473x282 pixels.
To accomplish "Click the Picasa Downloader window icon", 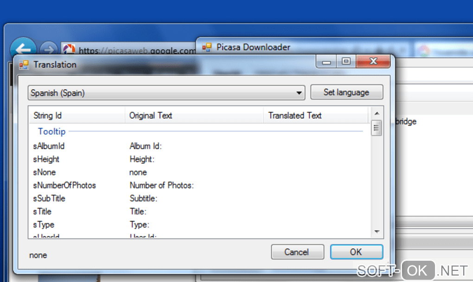I will coord(207,47).
